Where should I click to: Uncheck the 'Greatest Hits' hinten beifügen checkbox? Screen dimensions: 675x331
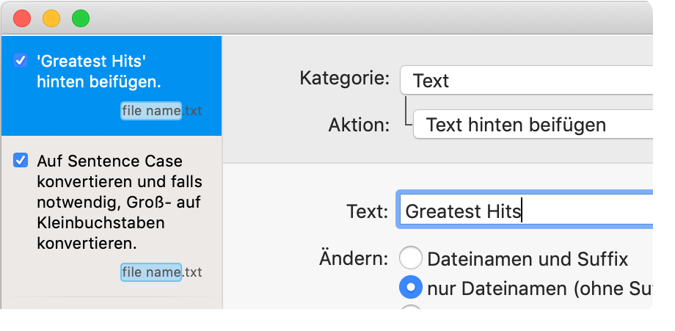click(x=21, y=61)
